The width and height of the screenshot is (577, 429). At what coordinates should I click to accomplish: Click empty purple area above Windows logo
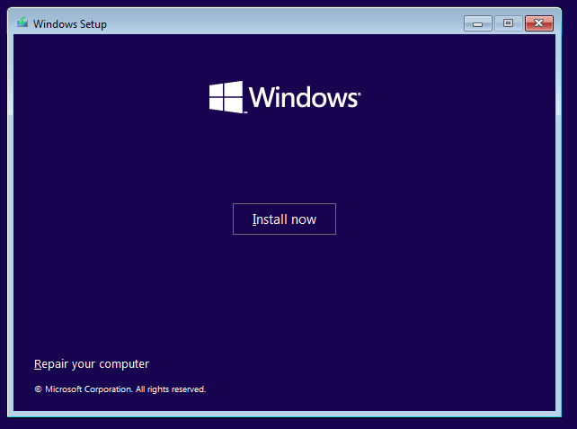click(x=284, y=56)
